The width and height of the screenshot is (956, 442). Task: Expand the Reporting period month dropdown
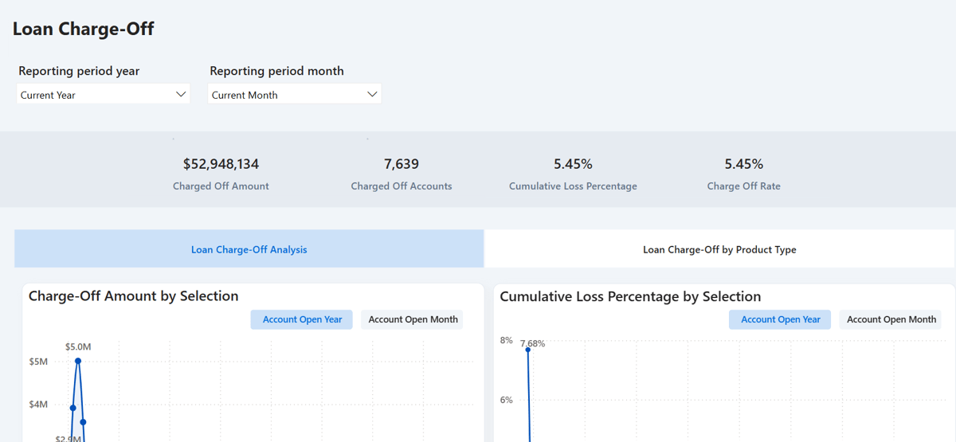(295, 94)
